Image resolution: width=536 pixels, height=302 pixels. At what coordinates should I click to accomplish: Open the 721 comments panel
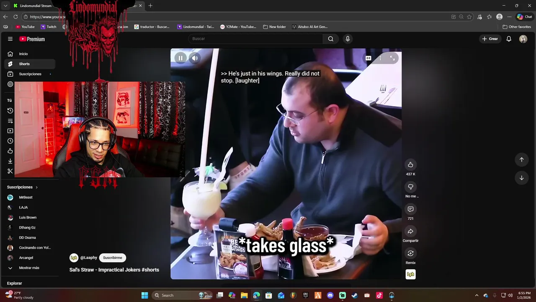[x=410, y=209]
